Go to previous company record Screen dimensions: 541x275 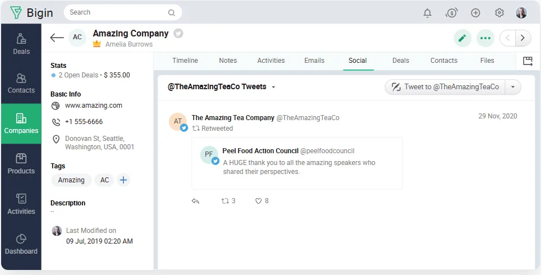click(x=507, y=38)
